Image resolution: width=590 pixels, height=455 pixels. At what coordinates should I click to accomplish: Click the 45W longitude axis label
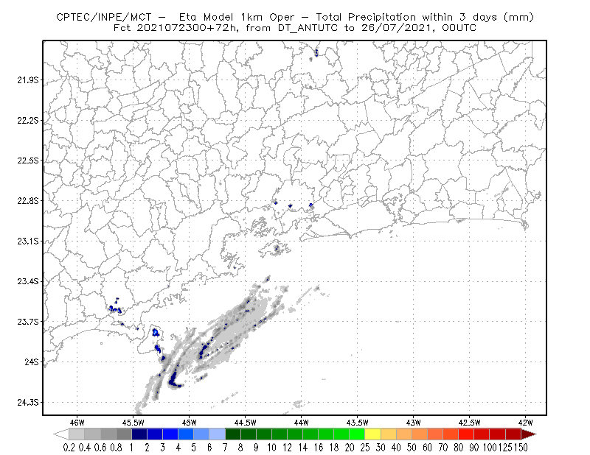(189, 423)
